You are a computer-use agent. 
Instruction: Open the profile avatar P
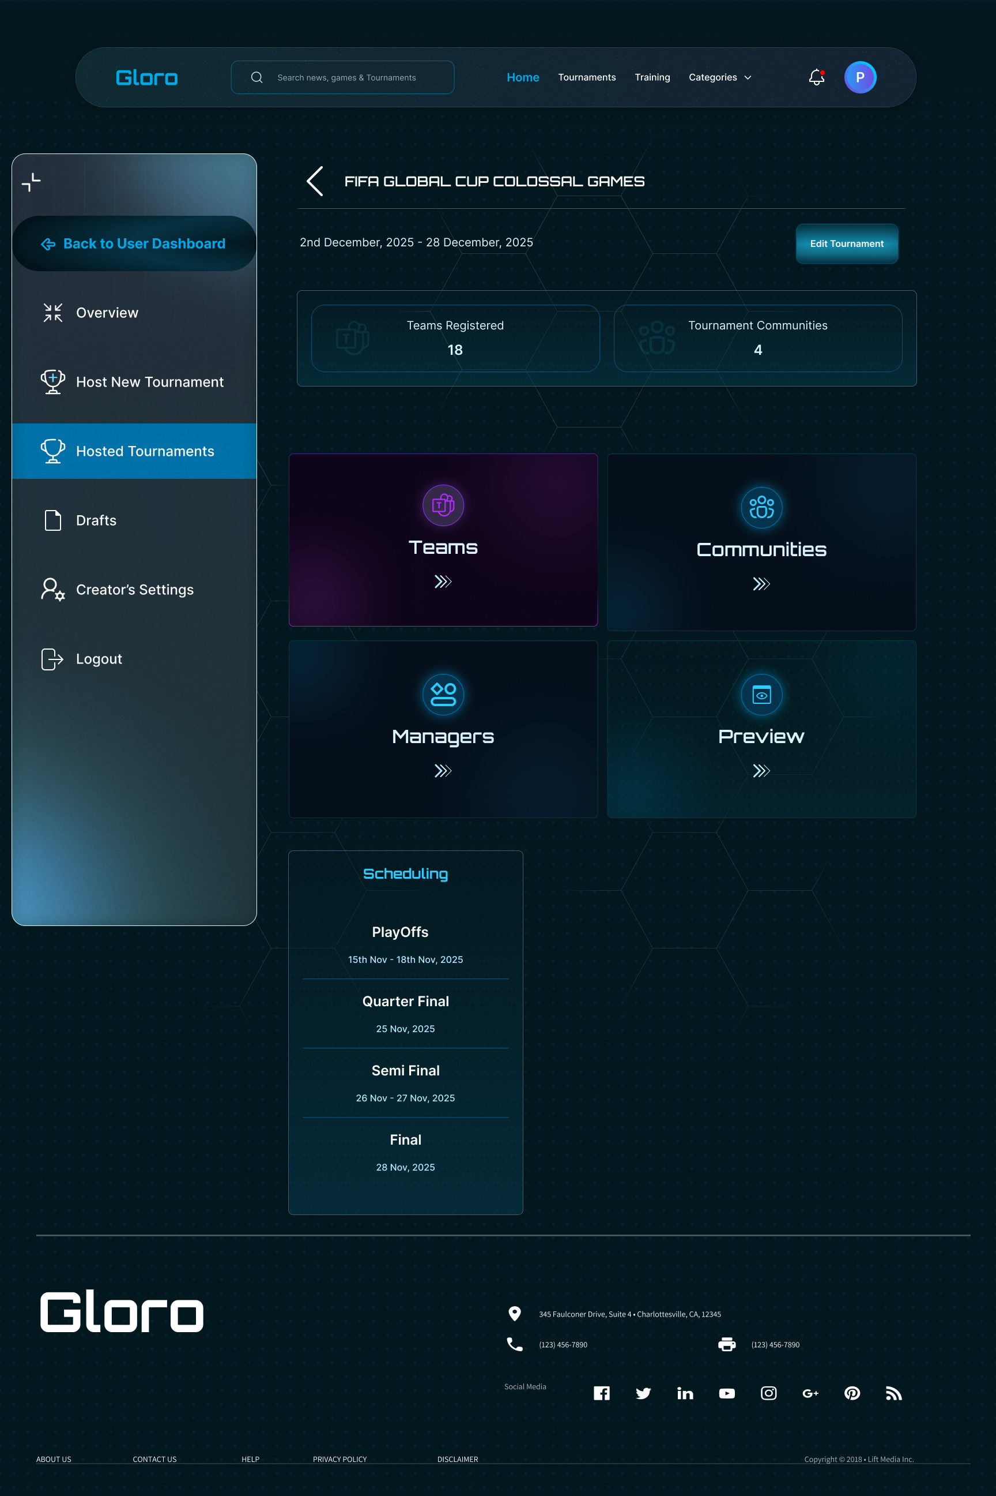tap(860, 77)
